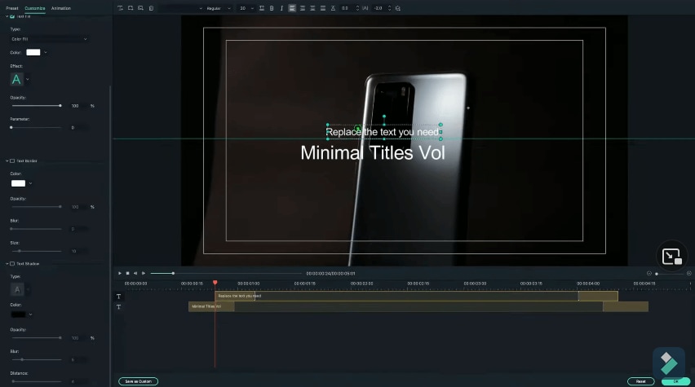695x387 pixels.
Task: Open the text Effect dropdown arrow
Action: click(28, 79)
